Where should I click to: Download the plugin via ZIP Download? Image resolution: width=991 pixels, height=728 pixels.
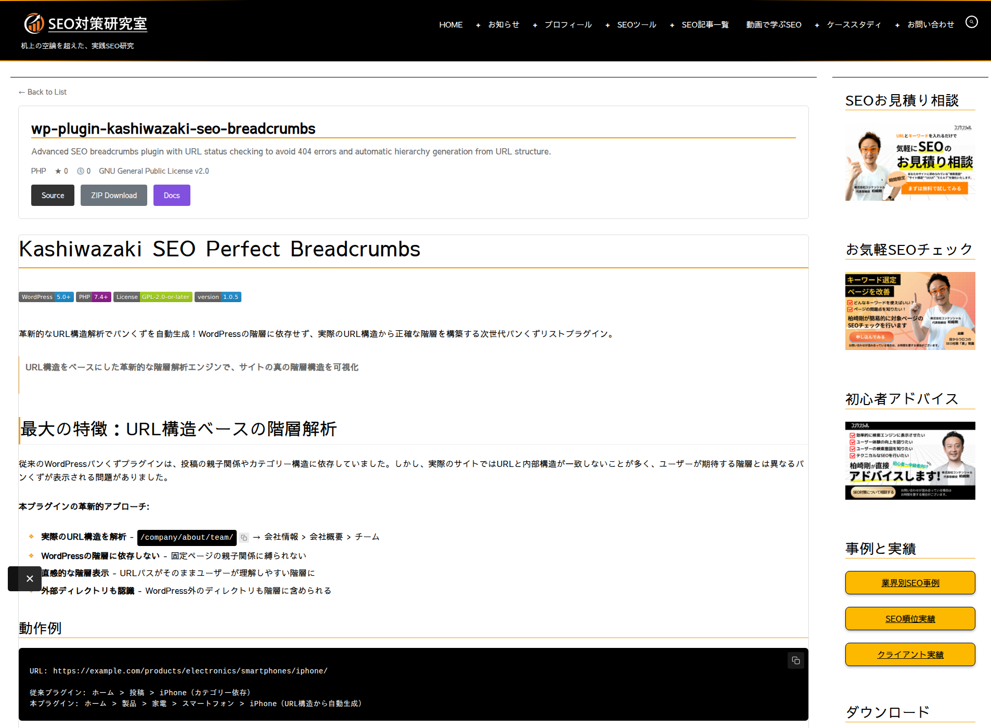(x=113, y=195)
